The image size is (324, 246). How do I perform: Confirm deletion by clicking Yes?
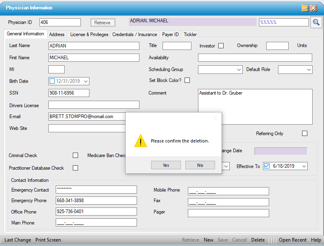click(166, 165)
